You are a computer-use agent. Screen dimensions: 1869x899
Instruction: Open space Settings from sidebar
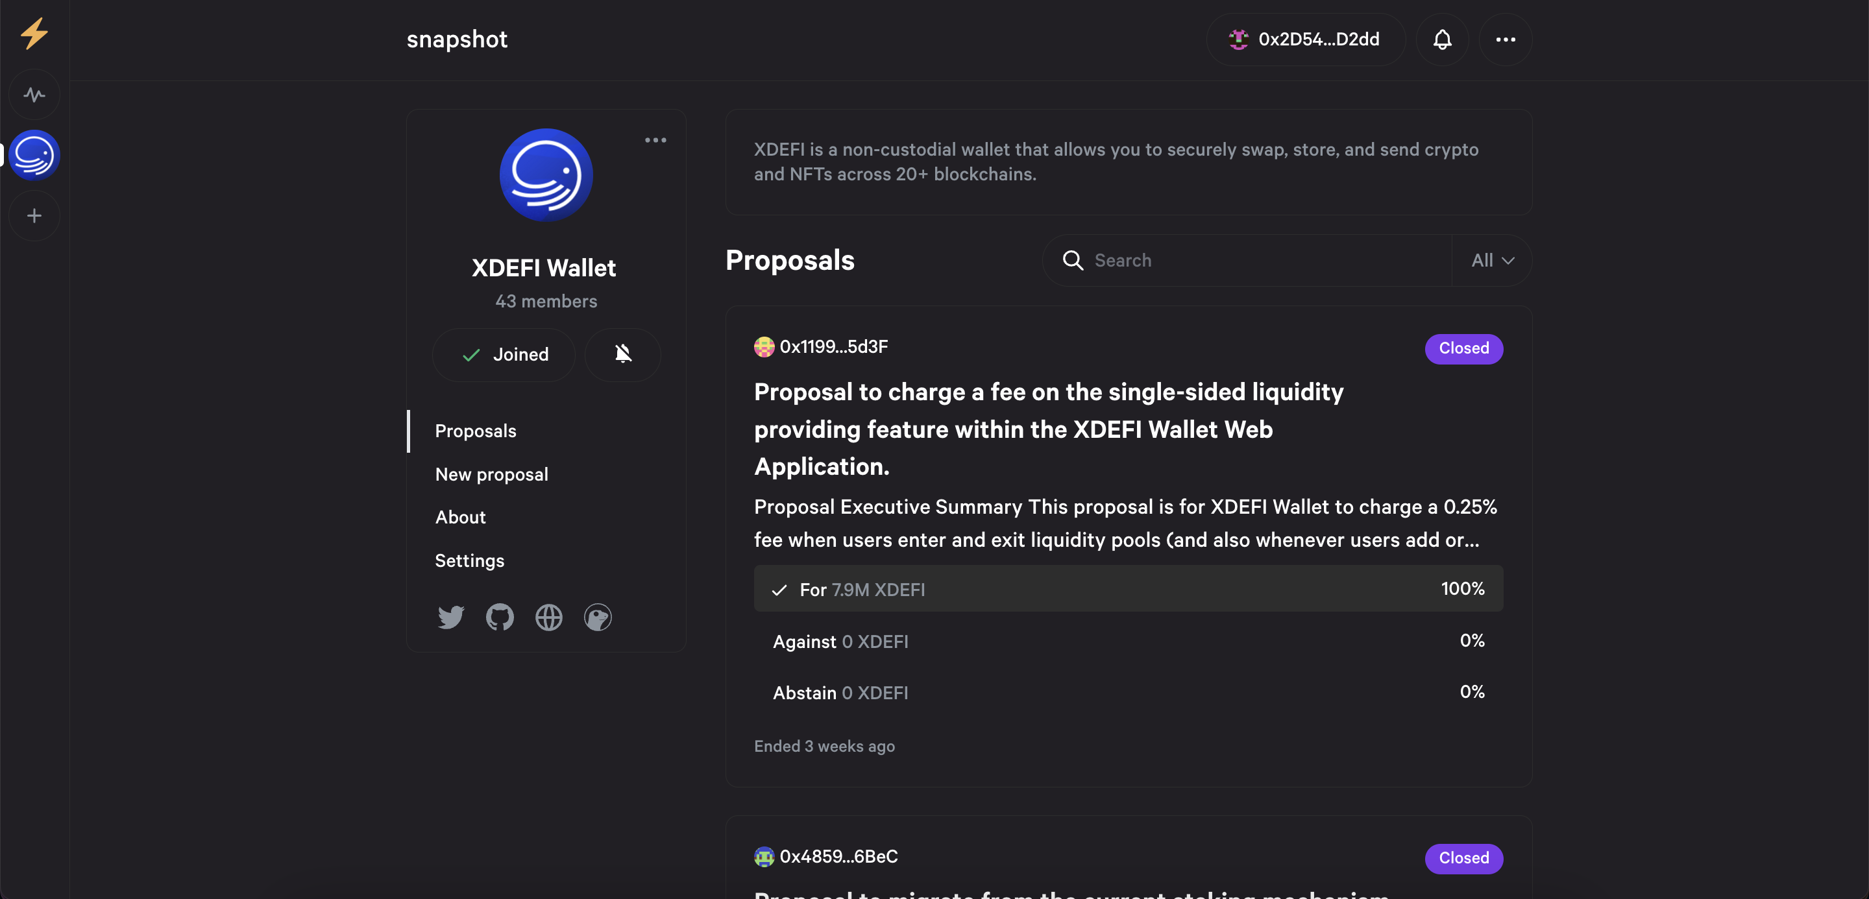click(469, 560)
